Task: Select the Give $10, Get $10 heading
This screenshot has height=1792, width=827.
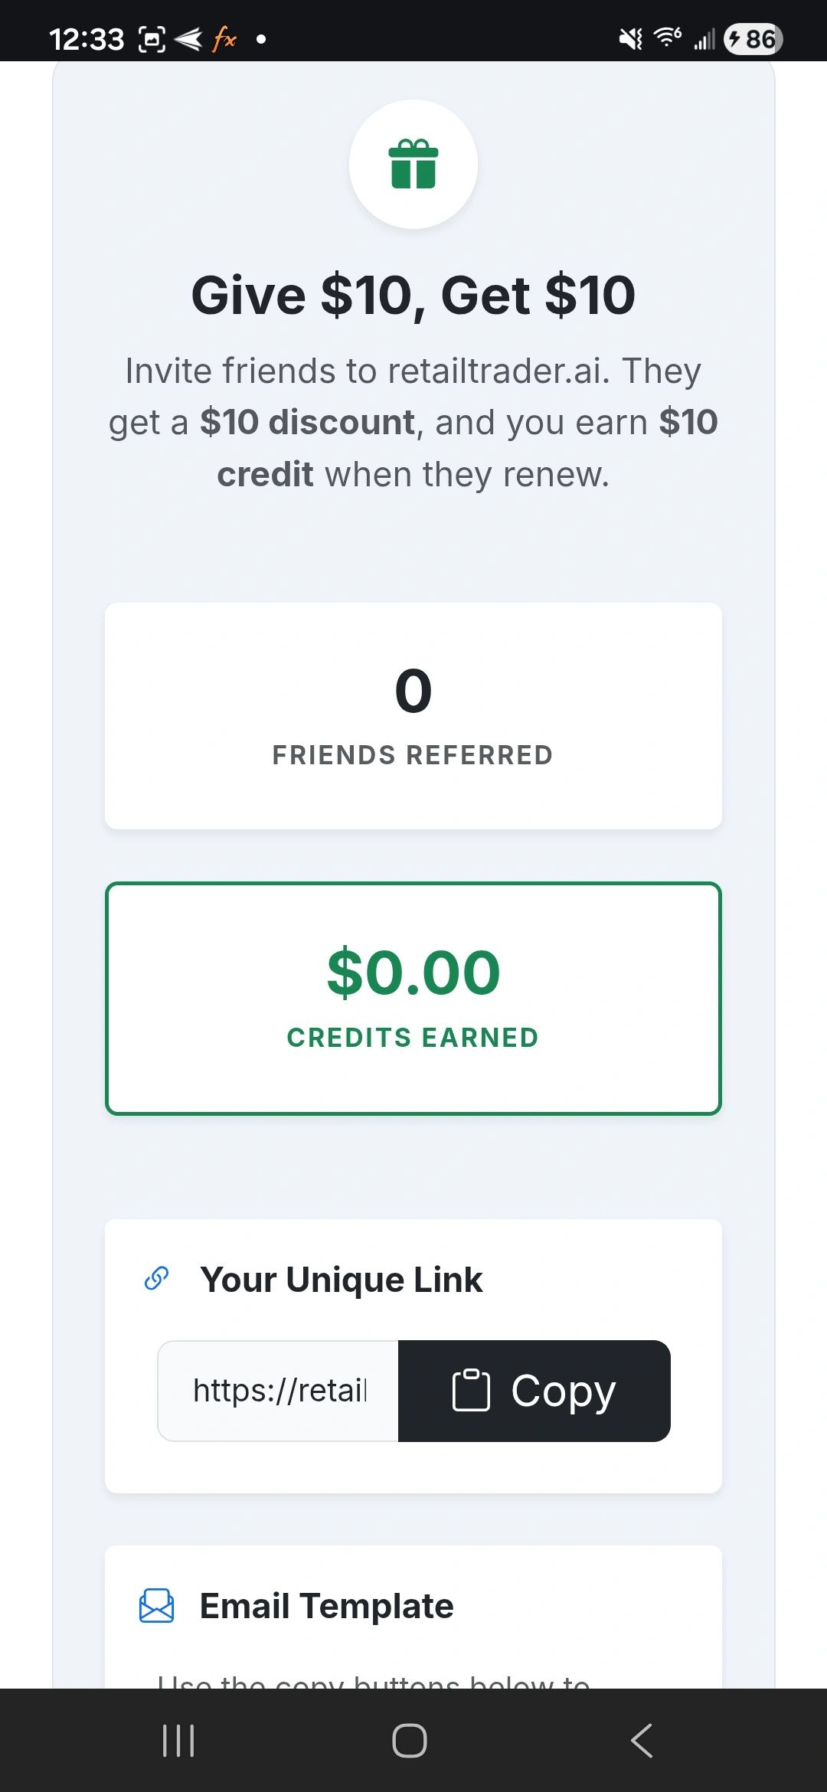Action: pyautogui.click(x=413, y=294)
